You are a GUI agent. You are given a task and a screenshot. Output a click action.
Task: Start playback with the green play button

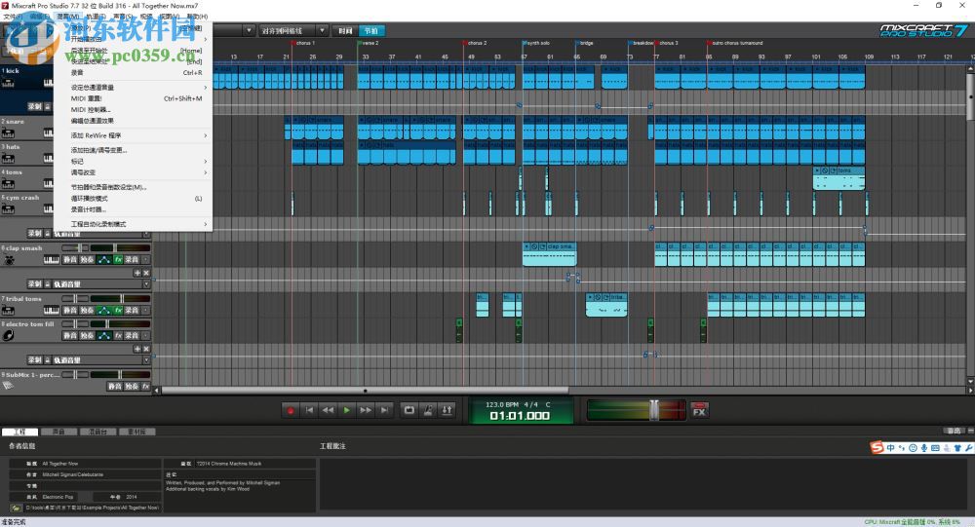pos(346,410)
